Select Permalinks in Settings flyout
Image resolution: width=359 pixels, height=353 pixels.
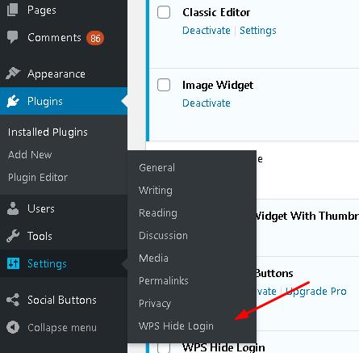(164, 281)
